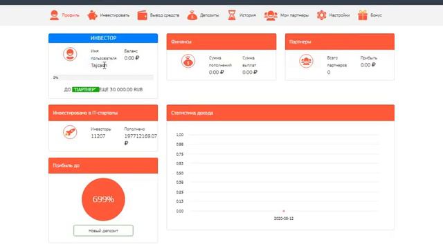Click the blue ИНВЕСТОР header
Viewport: 443px width, 249px height.
point(103,38)
